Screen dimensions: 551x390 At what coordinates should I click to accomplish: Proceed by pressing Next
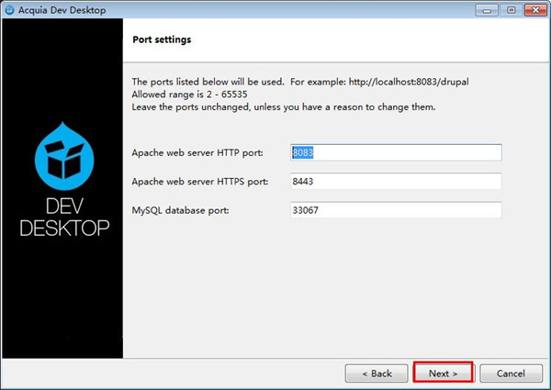pos(443,373)
